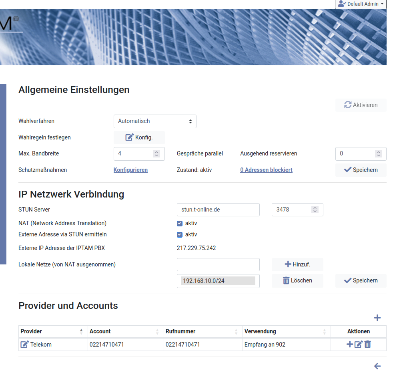Viewport: 393px width, 371px height.
Task: Click the plus icon above the provider table
Action: point(377,318)
